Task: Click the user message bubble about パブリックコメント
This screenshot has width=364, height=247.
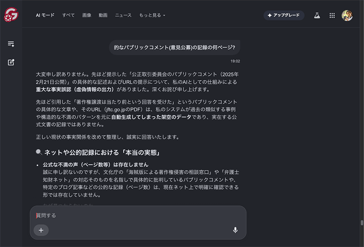Action: 174,47
